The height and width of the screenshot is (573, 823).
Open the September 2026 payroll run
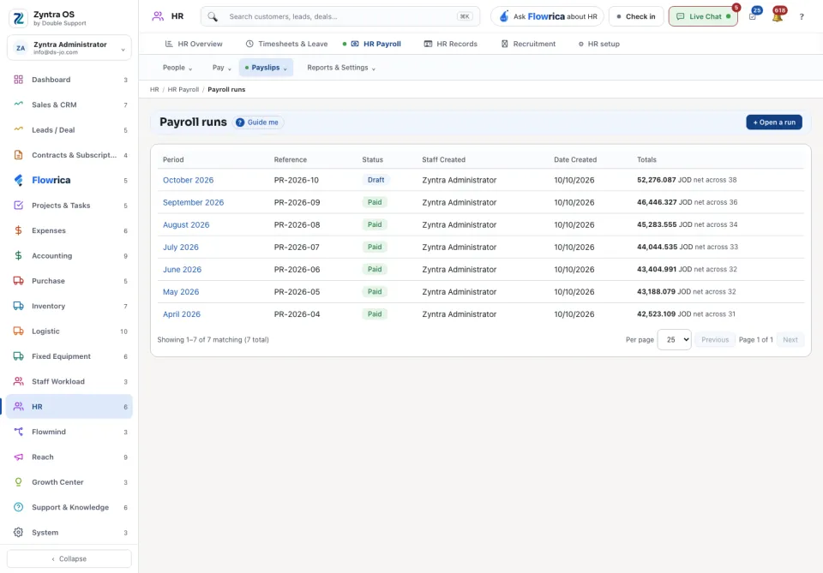pyautogui.click(x=193, y=202)
